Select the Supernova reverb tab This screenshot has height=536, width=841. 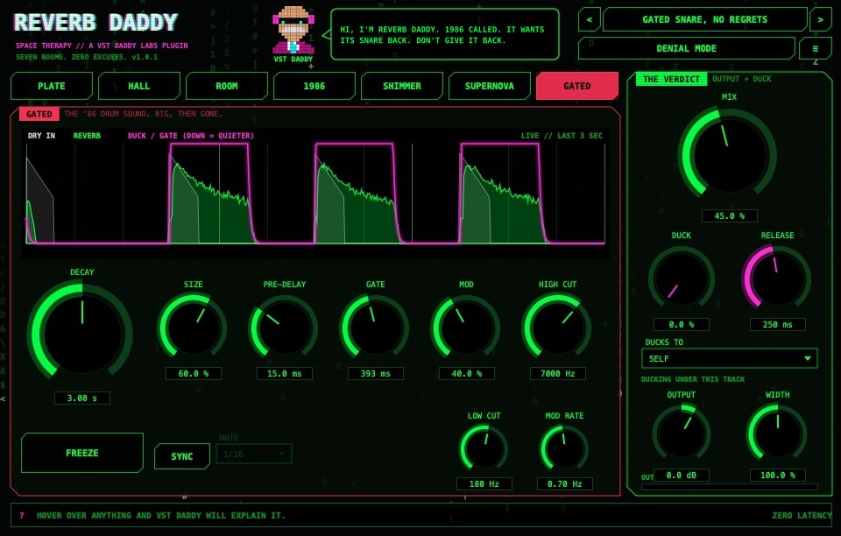pos(489,87)
